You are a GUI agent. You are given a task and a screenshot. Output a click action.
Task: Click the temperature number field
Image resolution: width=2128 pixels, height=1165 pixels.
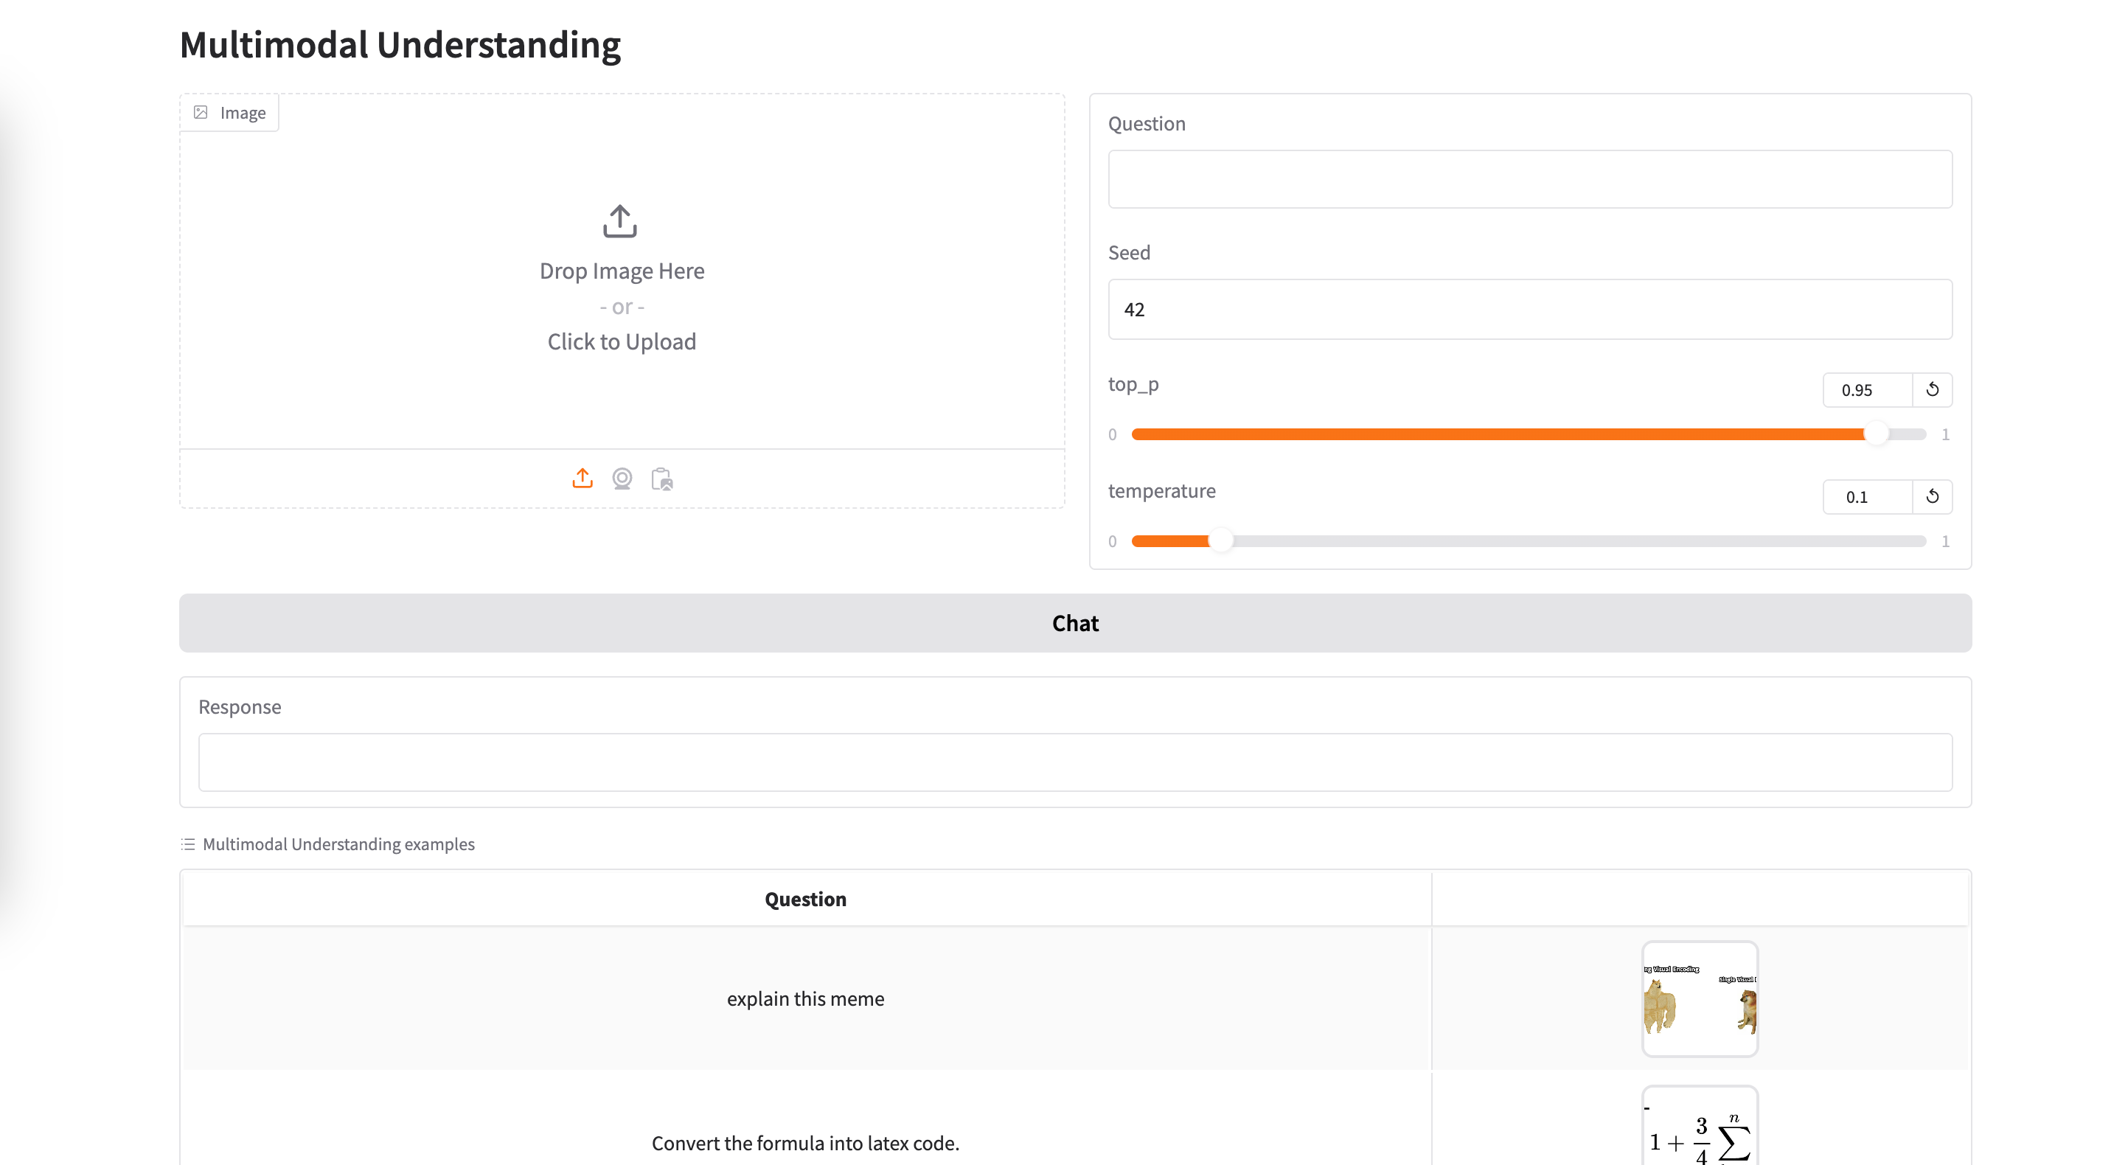click(1866, 495)
